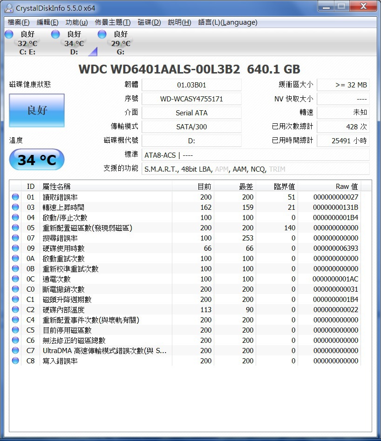381x441 pixels.
Task: Click the firmware field 01.03B01
Action: (x=191, y=85)
